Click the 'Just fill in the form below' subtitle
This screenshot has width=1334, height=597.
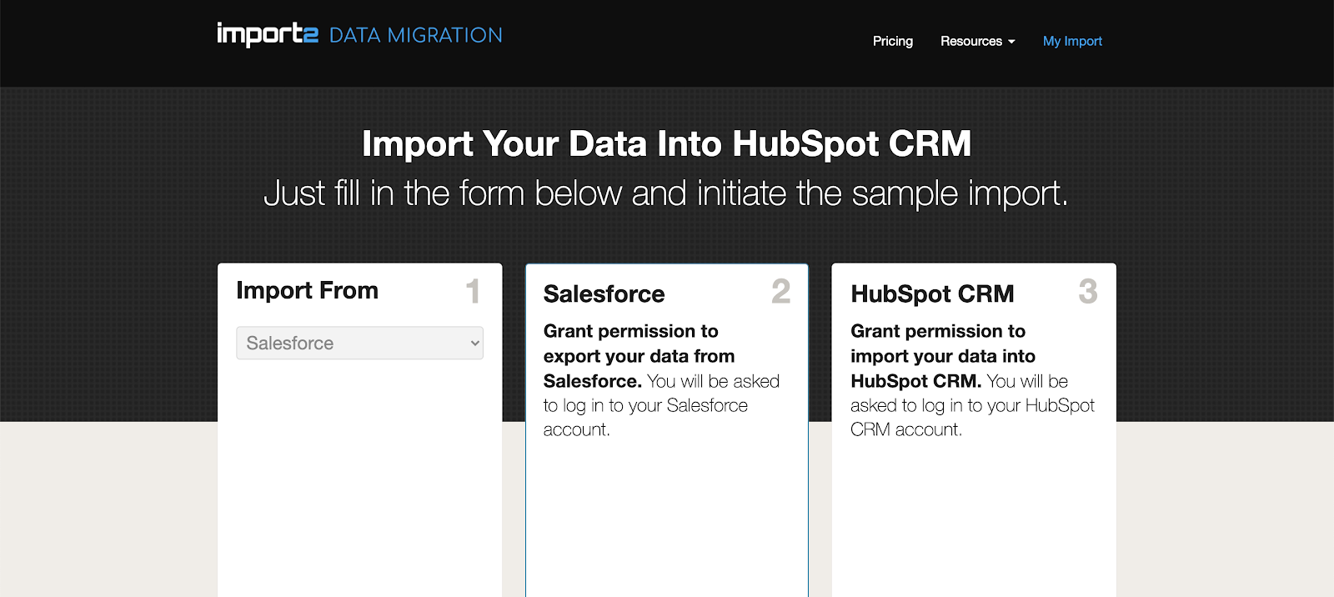666,193
